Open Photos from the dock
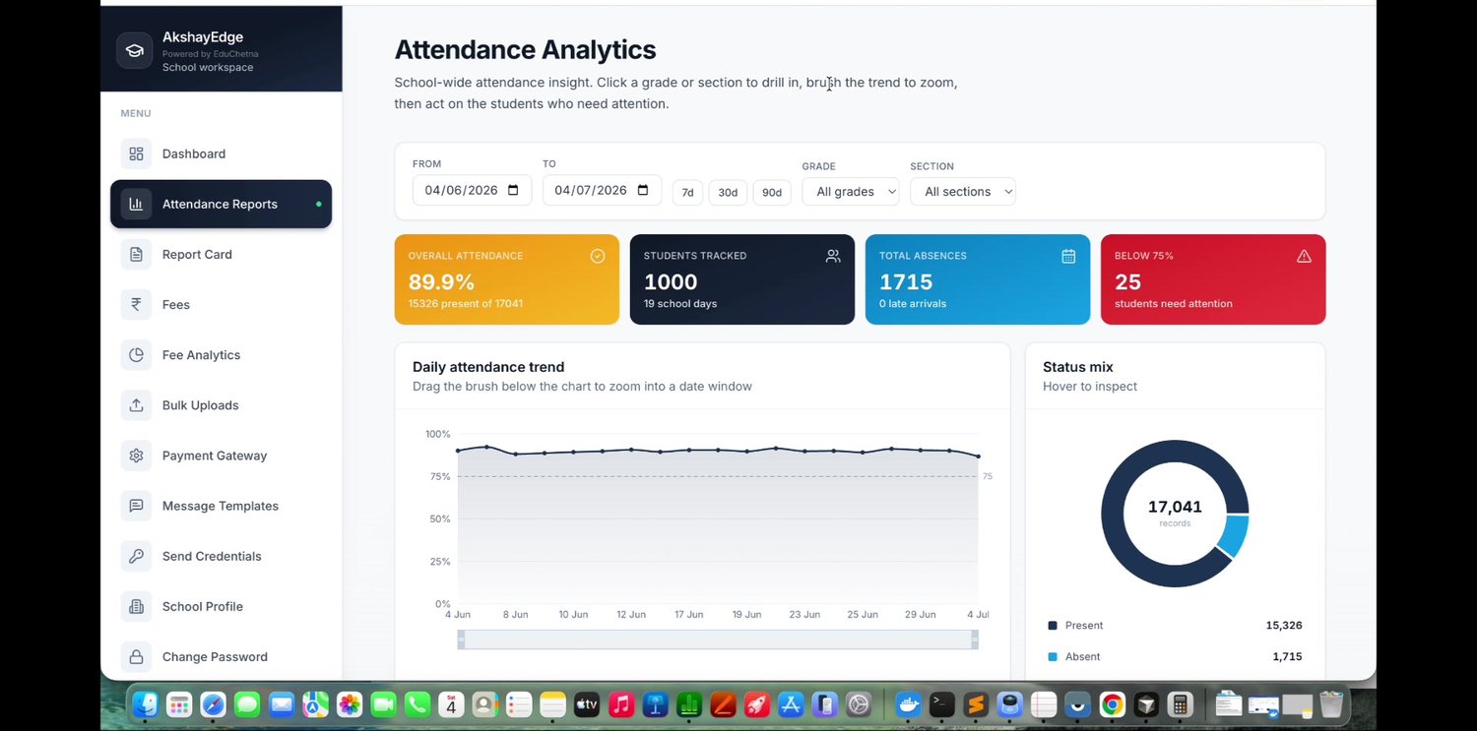 click(350, 704)
